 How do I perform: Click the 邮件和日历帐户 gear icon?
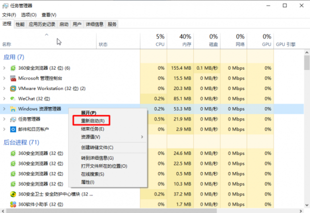(13, 130)
